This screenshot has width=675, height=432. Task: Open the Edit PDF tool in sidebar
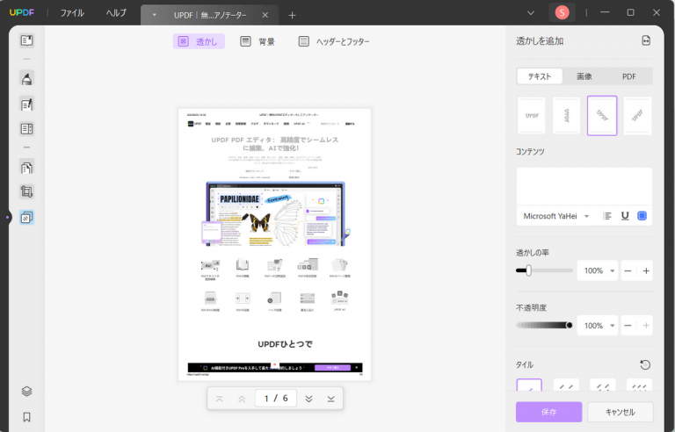coord(26,104)
